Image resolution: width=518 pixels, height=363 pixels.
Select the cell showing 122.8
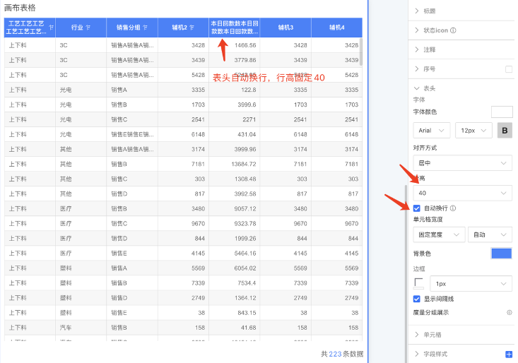[x=235, y=90]
